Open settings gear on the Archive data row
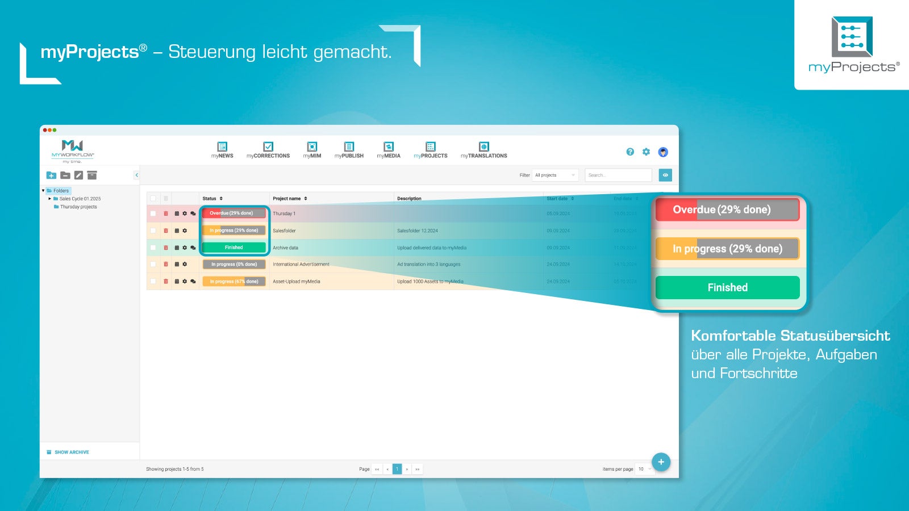 pyautogui.click(x=185, y=247)
